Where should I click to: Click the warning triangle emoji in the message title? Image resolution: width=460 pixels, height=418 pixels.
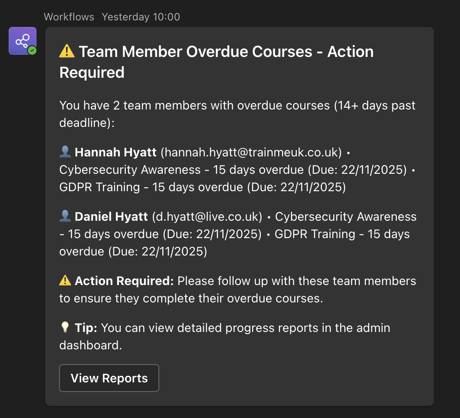tap(66, 51)
